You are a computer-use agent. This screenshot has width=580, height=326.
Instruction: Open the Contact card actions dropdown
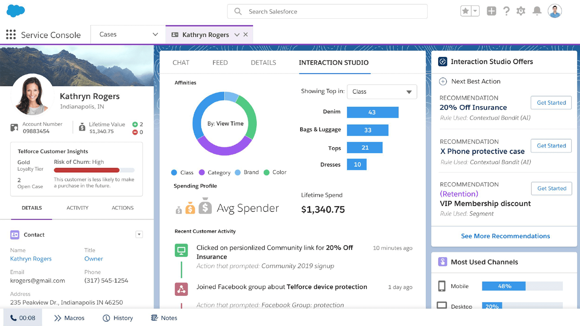139,234
